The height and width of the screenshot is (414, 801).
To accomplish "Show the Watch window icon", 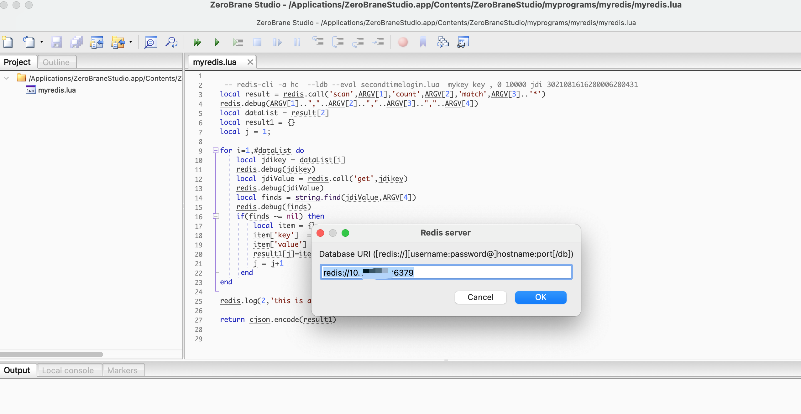I will (463, 42).
